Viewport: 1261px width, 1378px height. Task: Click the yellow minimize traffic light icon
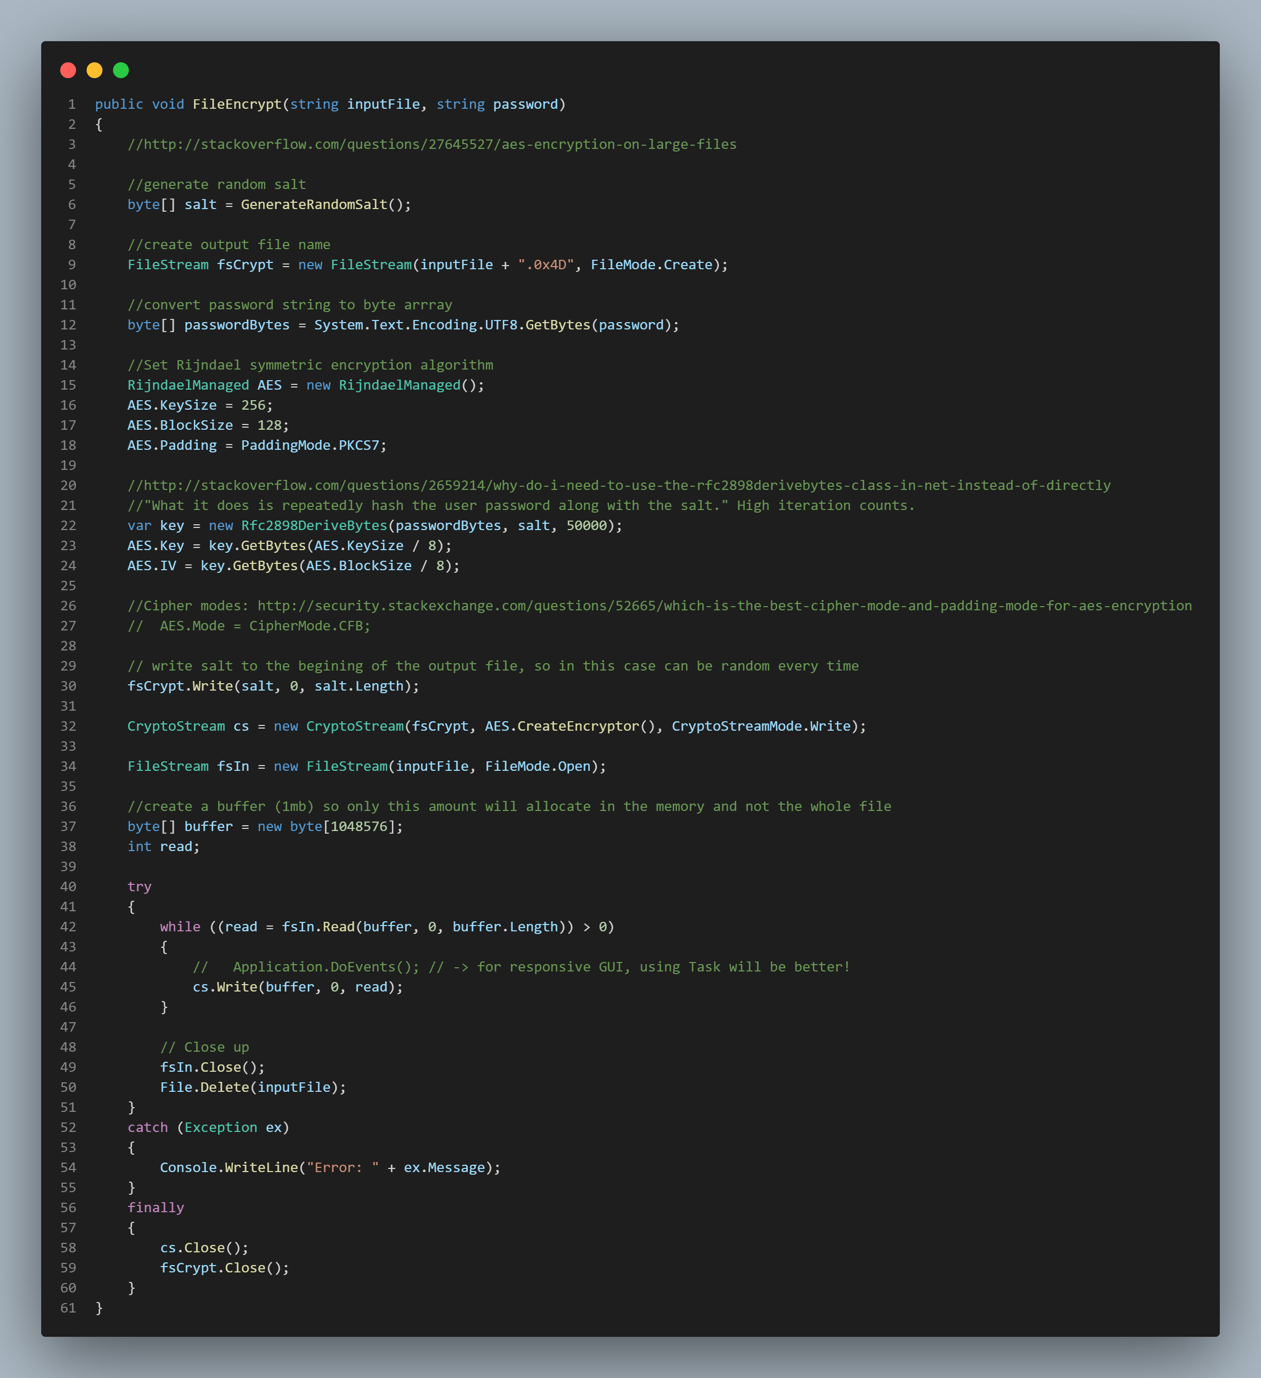point(93,70)
